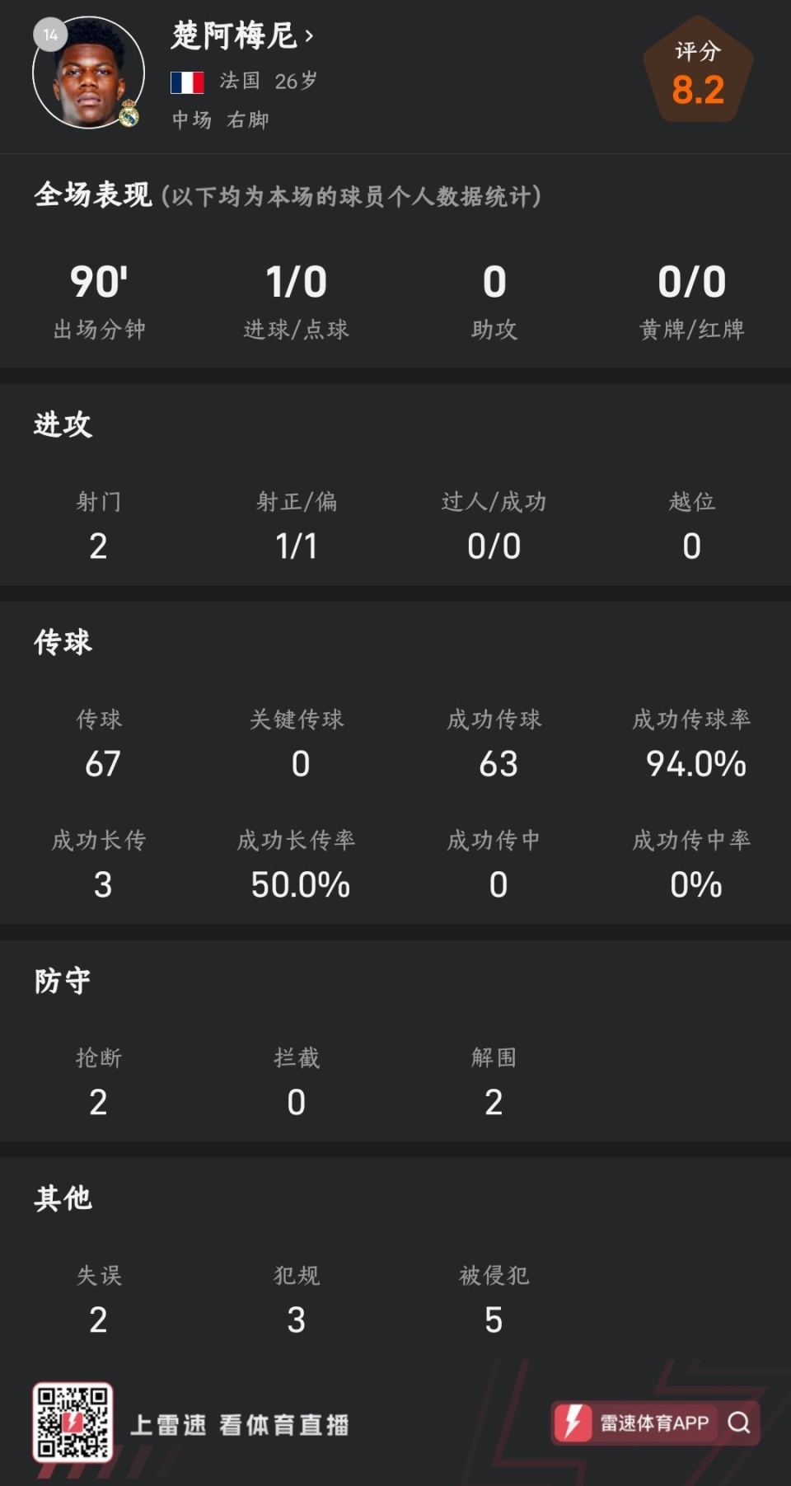The width and height of the screenshot is (791, 1486).
Task: Expand player details via the chevron after 楚阿梅尼
Action: [x=310, y=35]
